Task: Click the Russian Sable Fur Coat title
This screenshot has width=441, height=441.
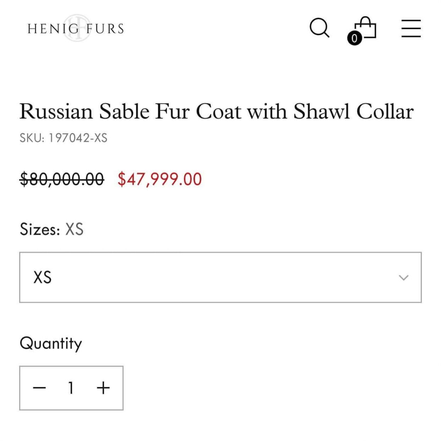Action: pos(216,111)
